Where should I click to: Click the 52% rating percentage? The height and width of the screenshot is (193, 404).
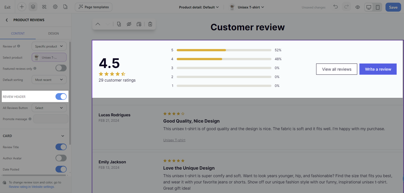click(x=278, y=50)
